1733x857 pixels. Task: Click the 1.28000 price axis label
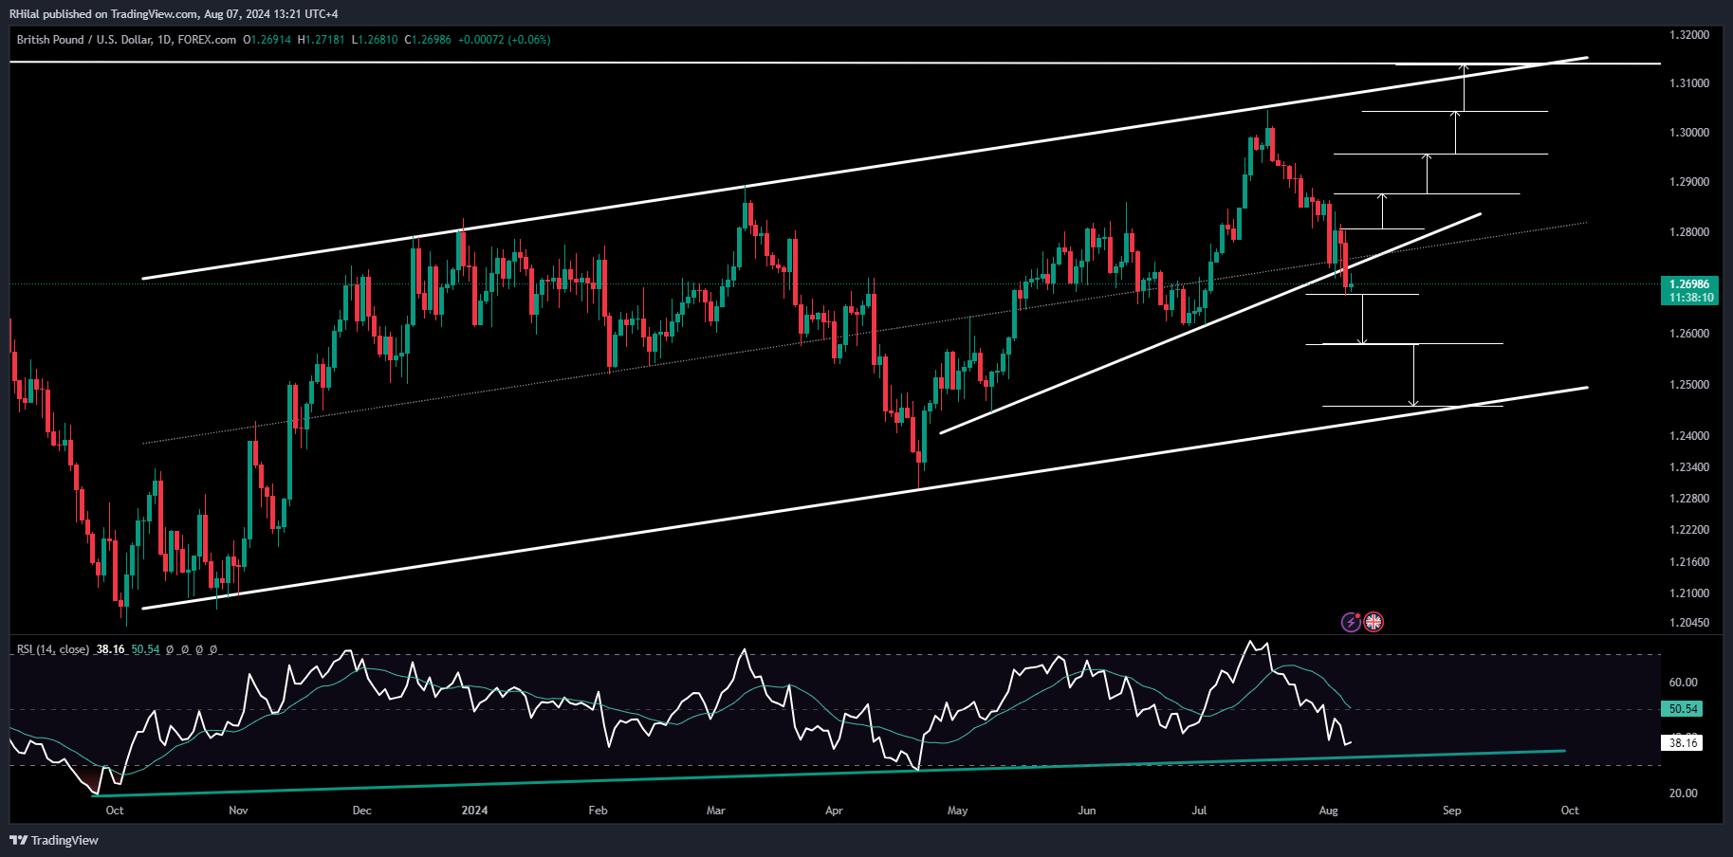coord(1689,232)
